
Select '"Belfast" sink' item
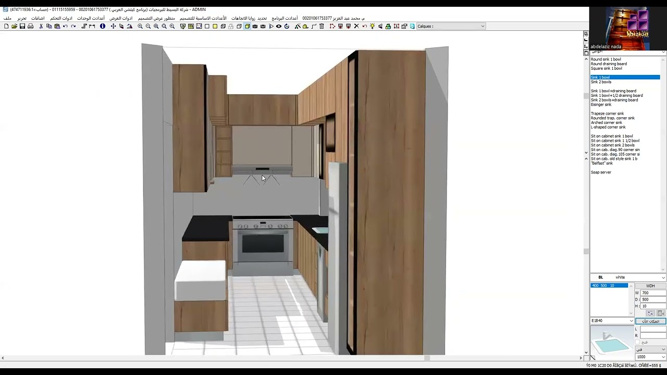[x=602, y=164]
